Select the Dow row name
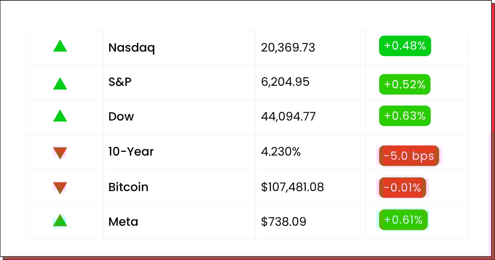Viewport: 495px width, 260px height. click(x=121, y=116)
